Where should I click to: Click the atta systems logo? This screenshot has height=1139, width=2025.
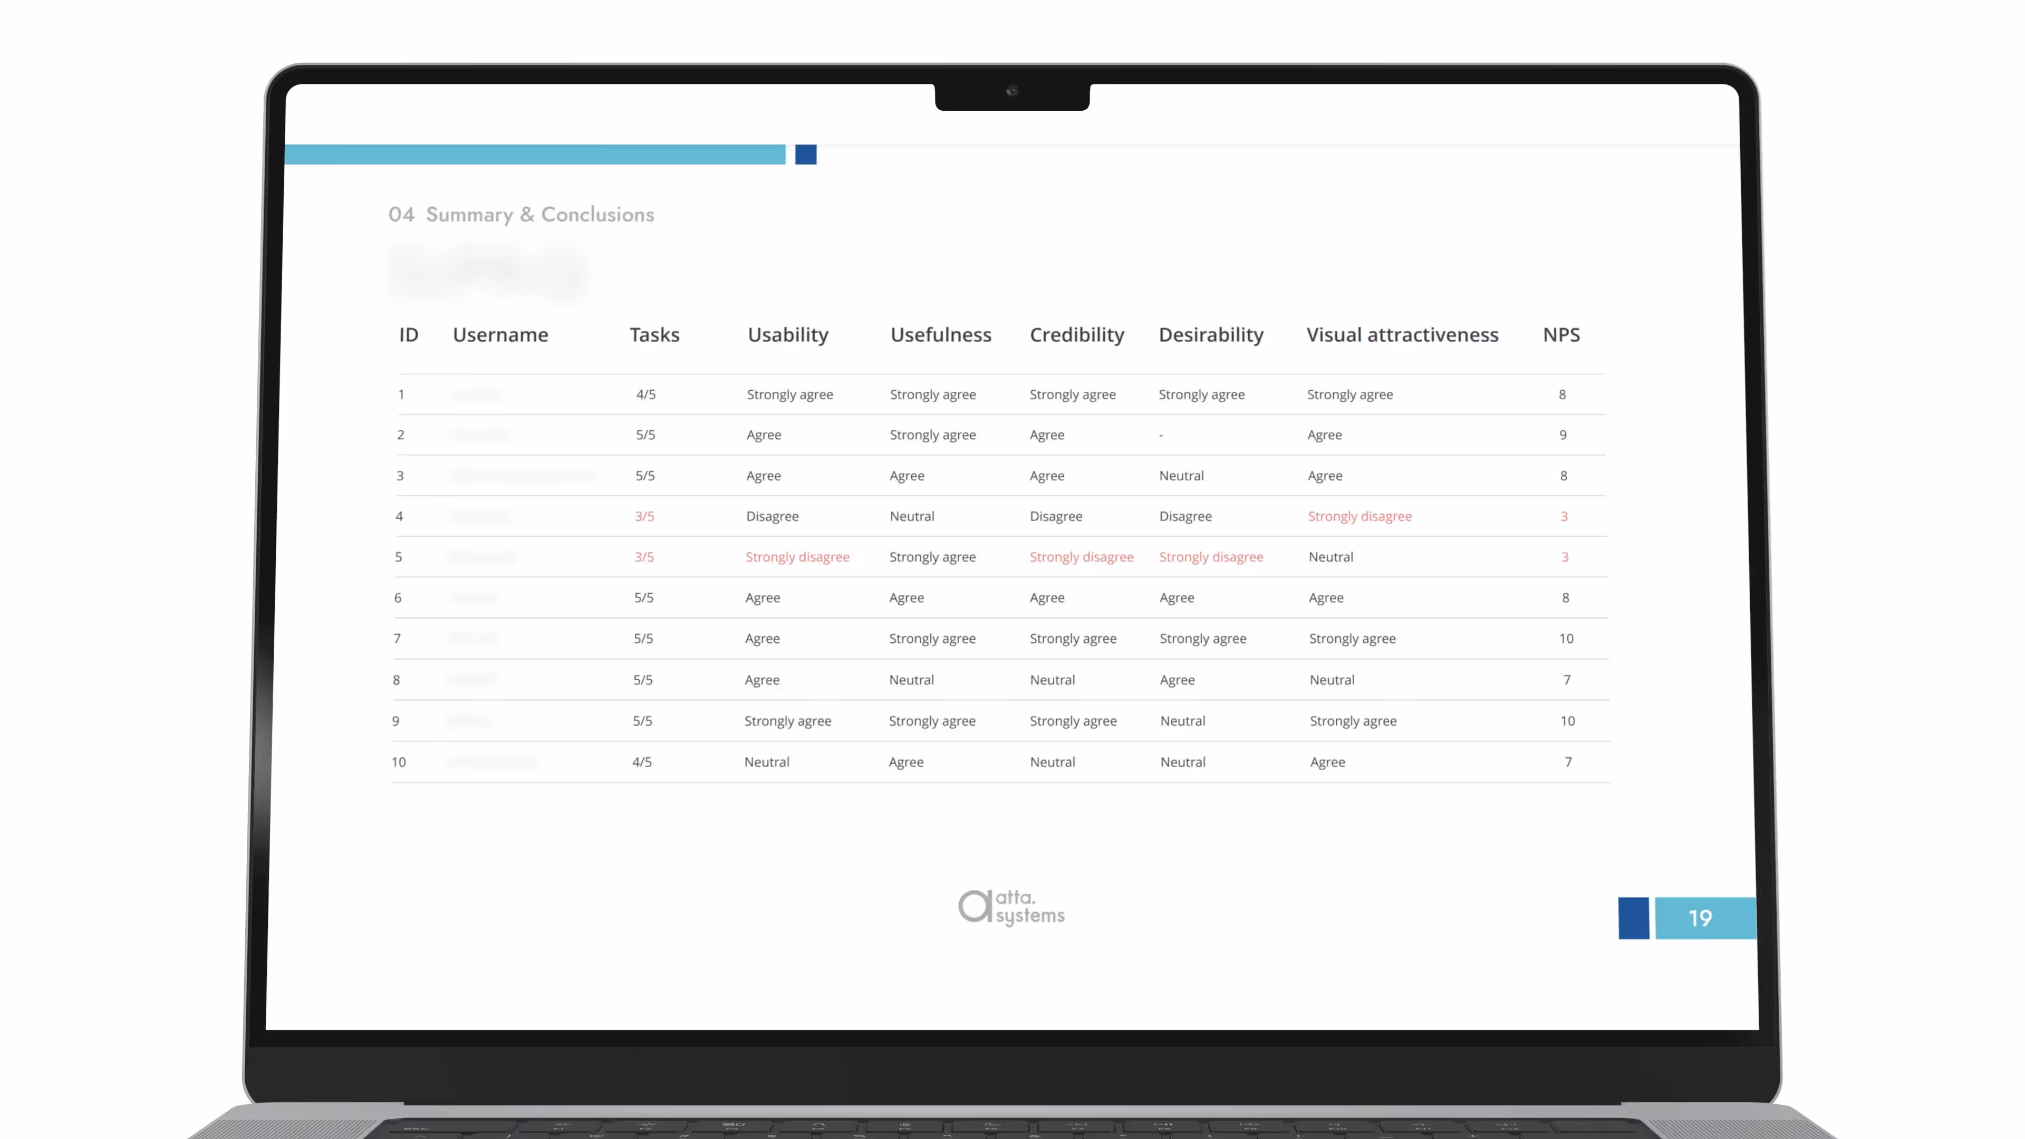tap(1011, 907)
